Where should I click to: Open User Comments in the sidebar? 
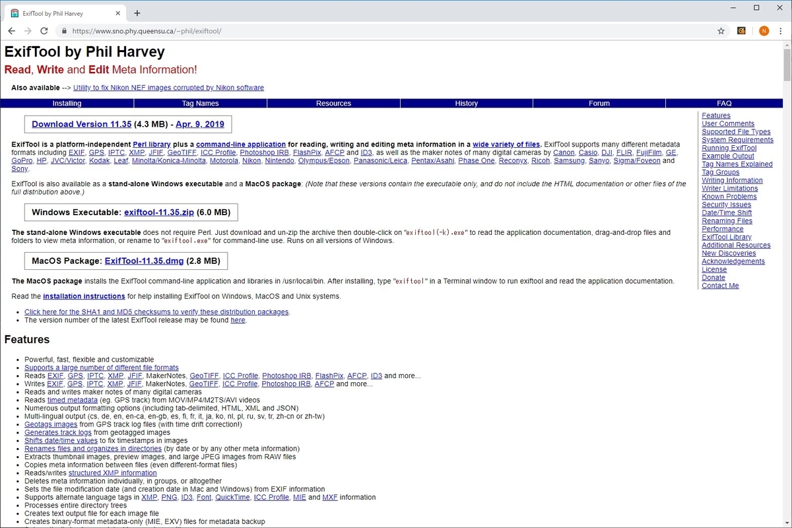tap(728, 124)
